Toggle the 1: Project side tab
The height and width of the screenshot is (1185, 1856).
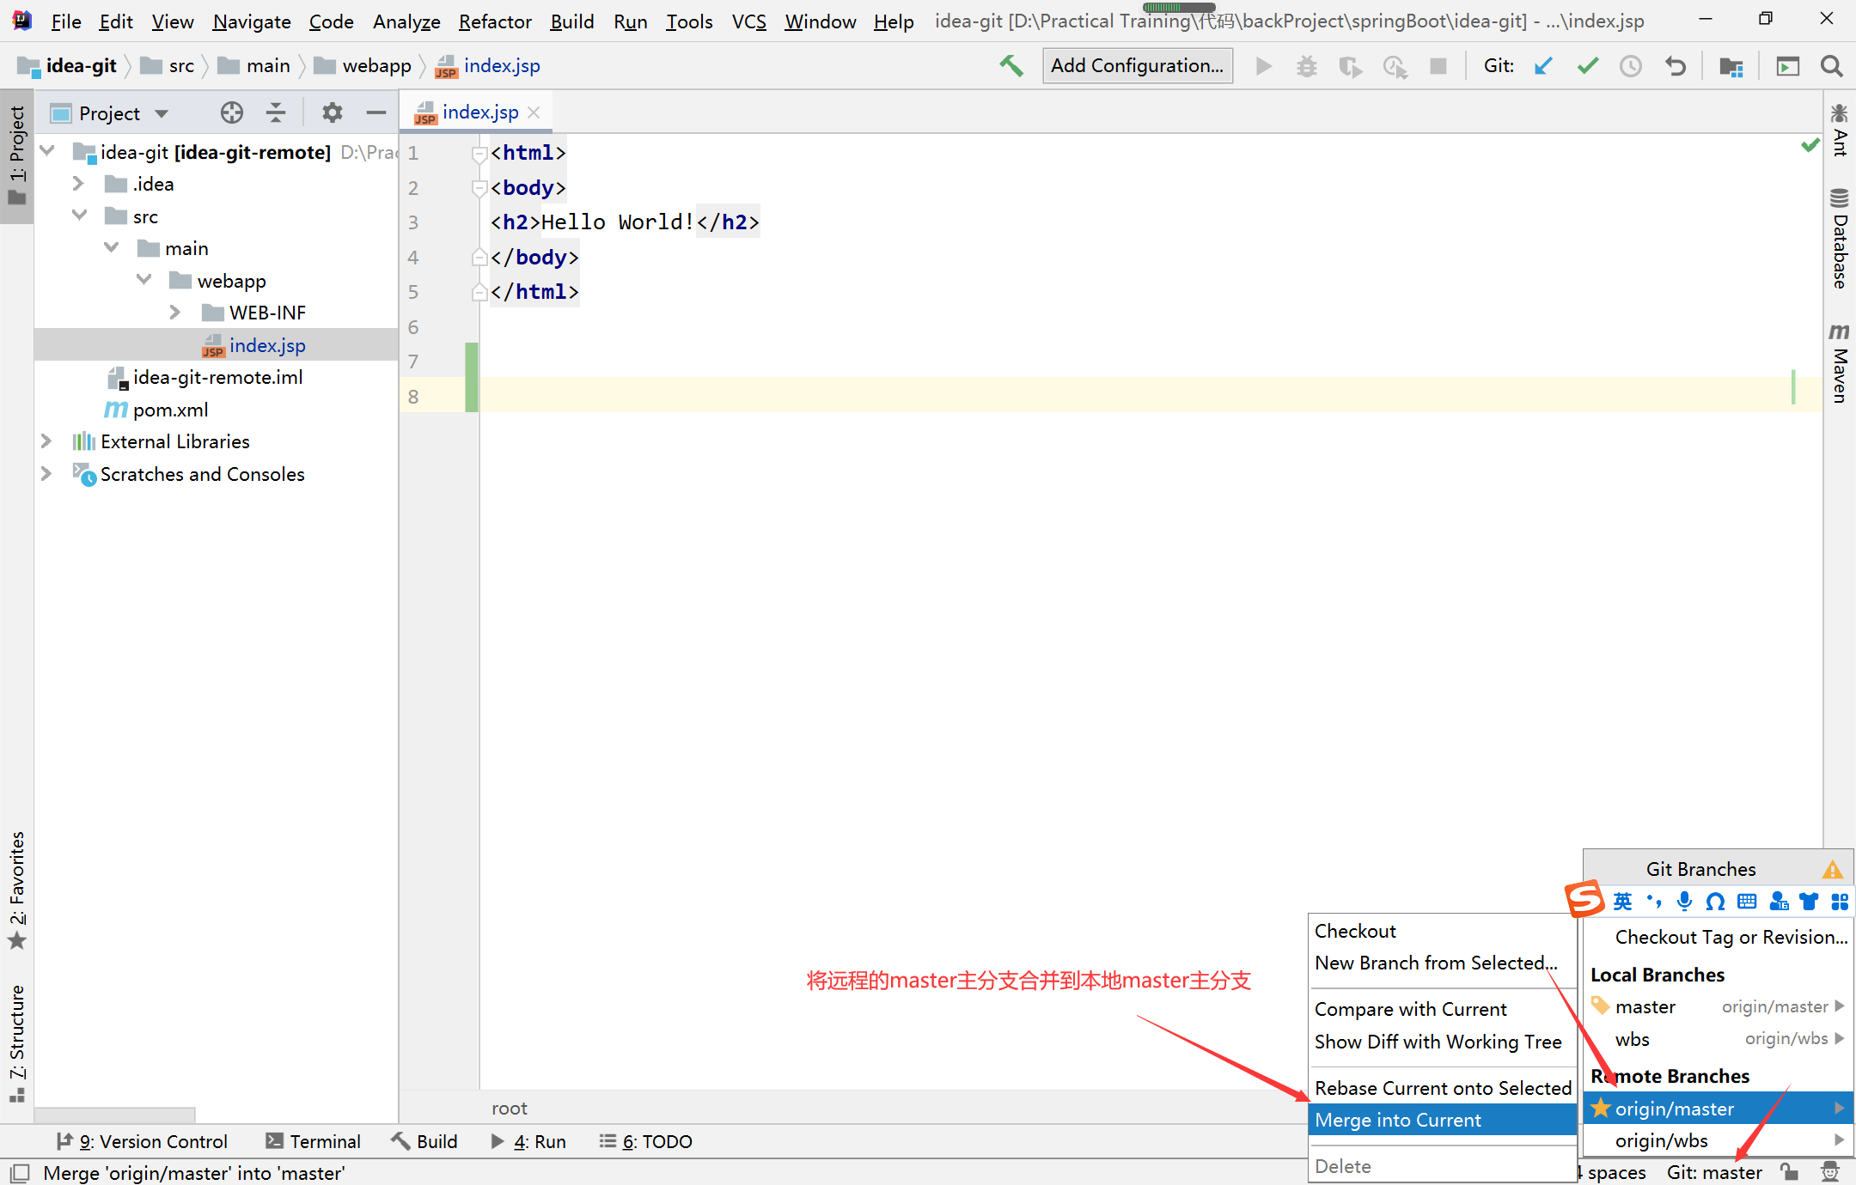[17, 155]
